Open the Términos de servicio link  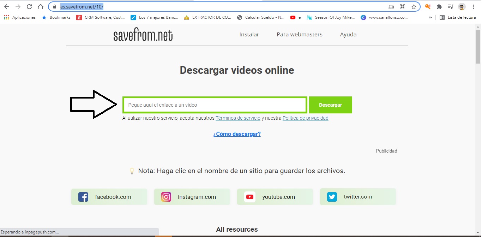pos(238,118)
